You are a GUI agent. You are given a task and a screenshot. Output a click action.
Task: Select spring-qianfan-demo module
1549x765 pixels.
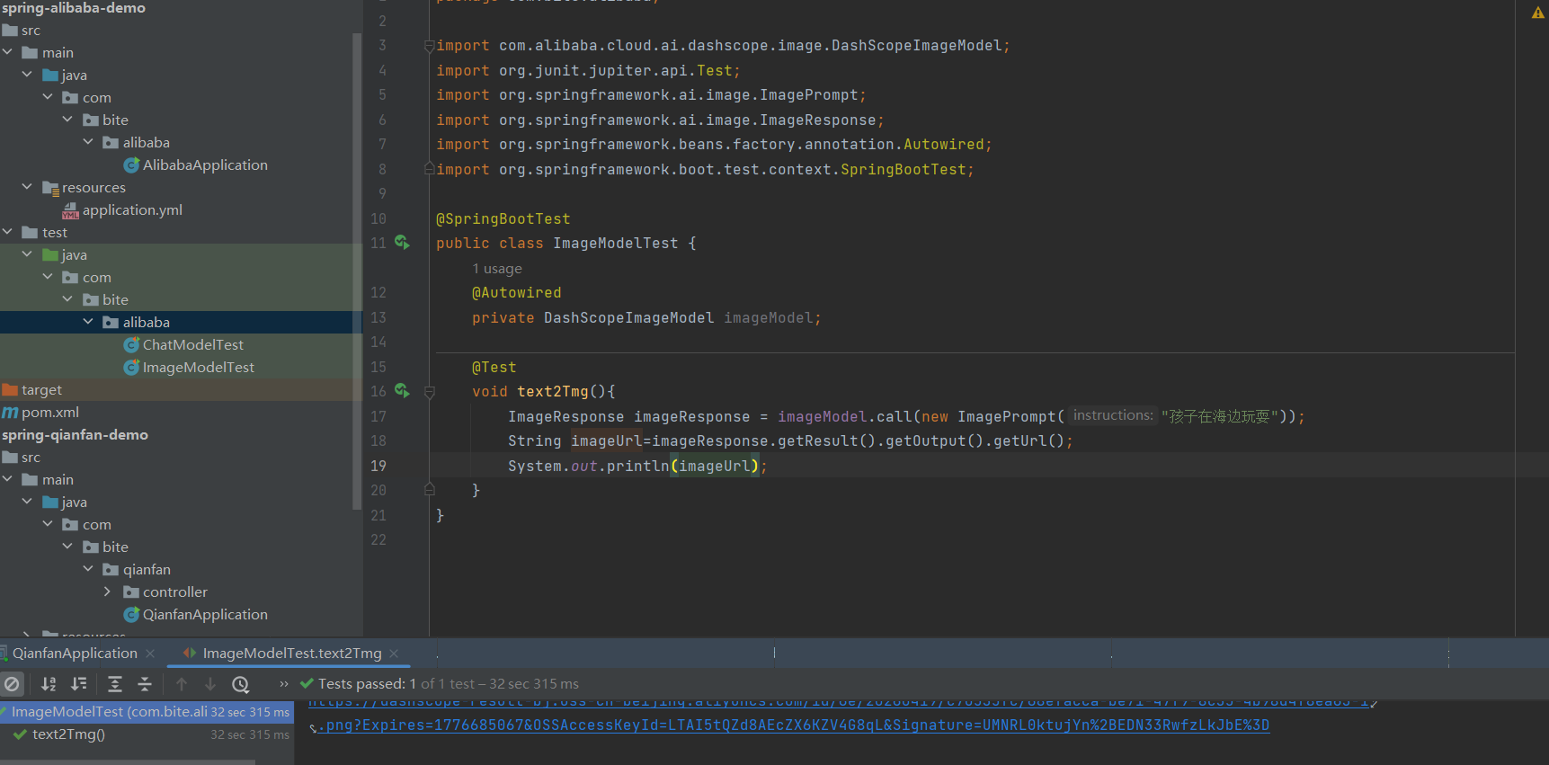(75, 435)
